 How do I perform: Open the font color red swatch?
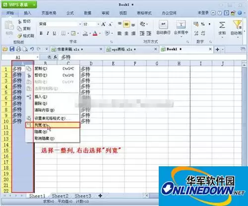tap(95, 33)
